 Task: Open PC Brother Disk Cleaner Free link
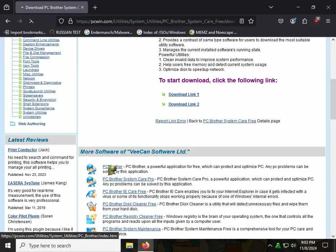tap(129, 204)
